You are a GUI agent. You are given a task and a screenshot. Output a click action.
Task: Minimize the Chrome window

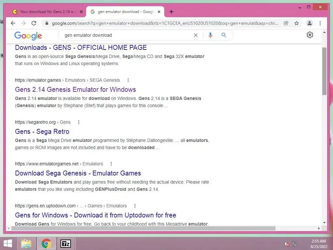coord(300,7)
